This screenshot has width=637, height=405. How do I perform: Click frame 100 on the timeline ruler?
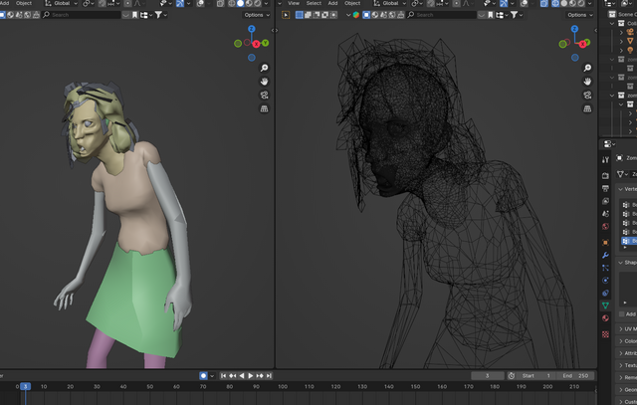[282, 386]
